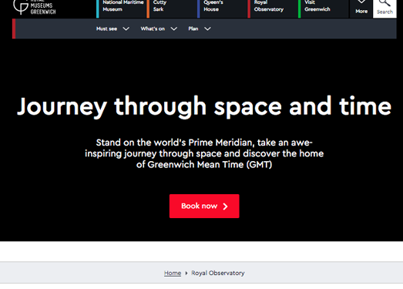
Task: Open the What's on menu
Action: click(153, 29)
